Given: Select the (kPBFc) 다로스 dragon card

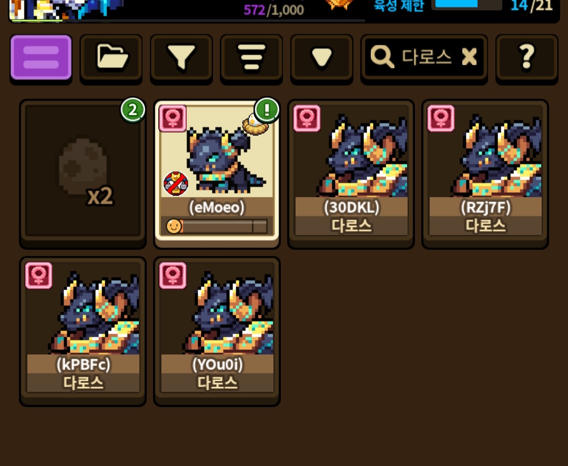Looking at the screenshot, I should (83, 331).
